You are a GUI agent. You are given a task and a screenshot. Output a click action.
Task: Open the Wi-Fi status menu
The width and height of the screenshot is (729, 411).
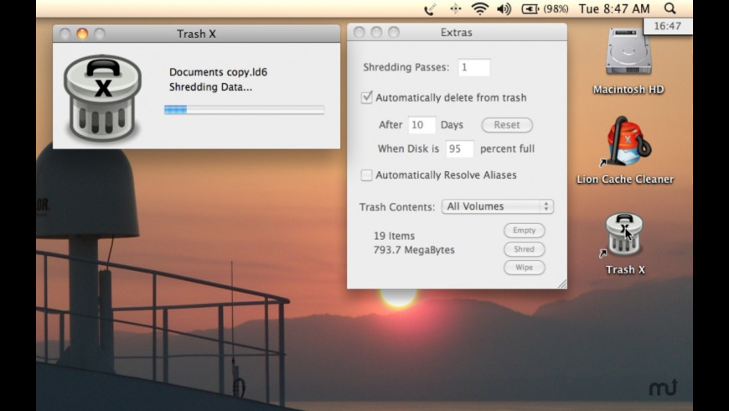pos(479,8)
